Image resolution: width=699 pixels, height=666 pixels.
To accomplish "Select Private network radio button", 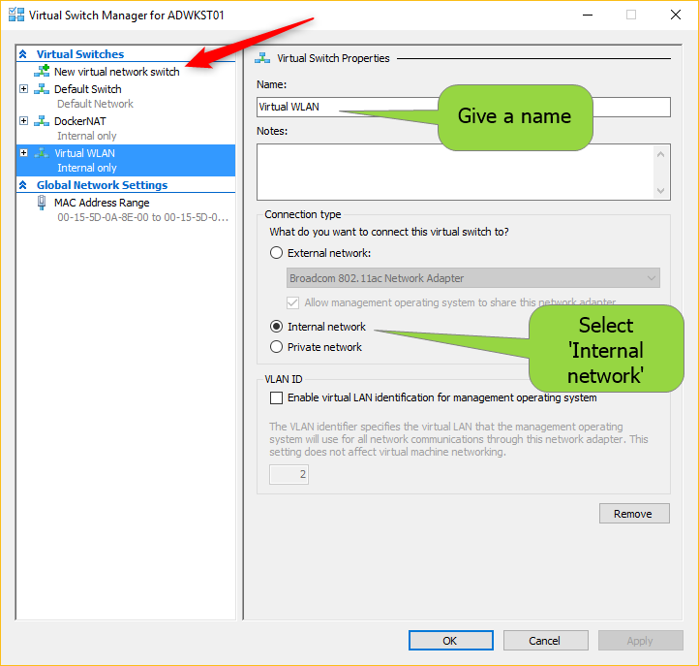I will tap(276, 347).
